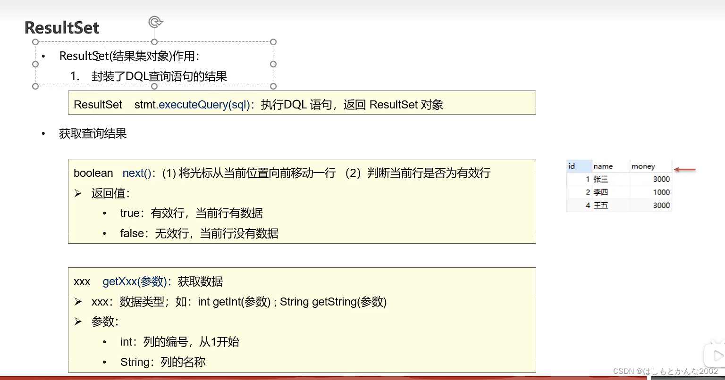Click the bottom-right corner handle of selected text box

click(x=273, y=86)
